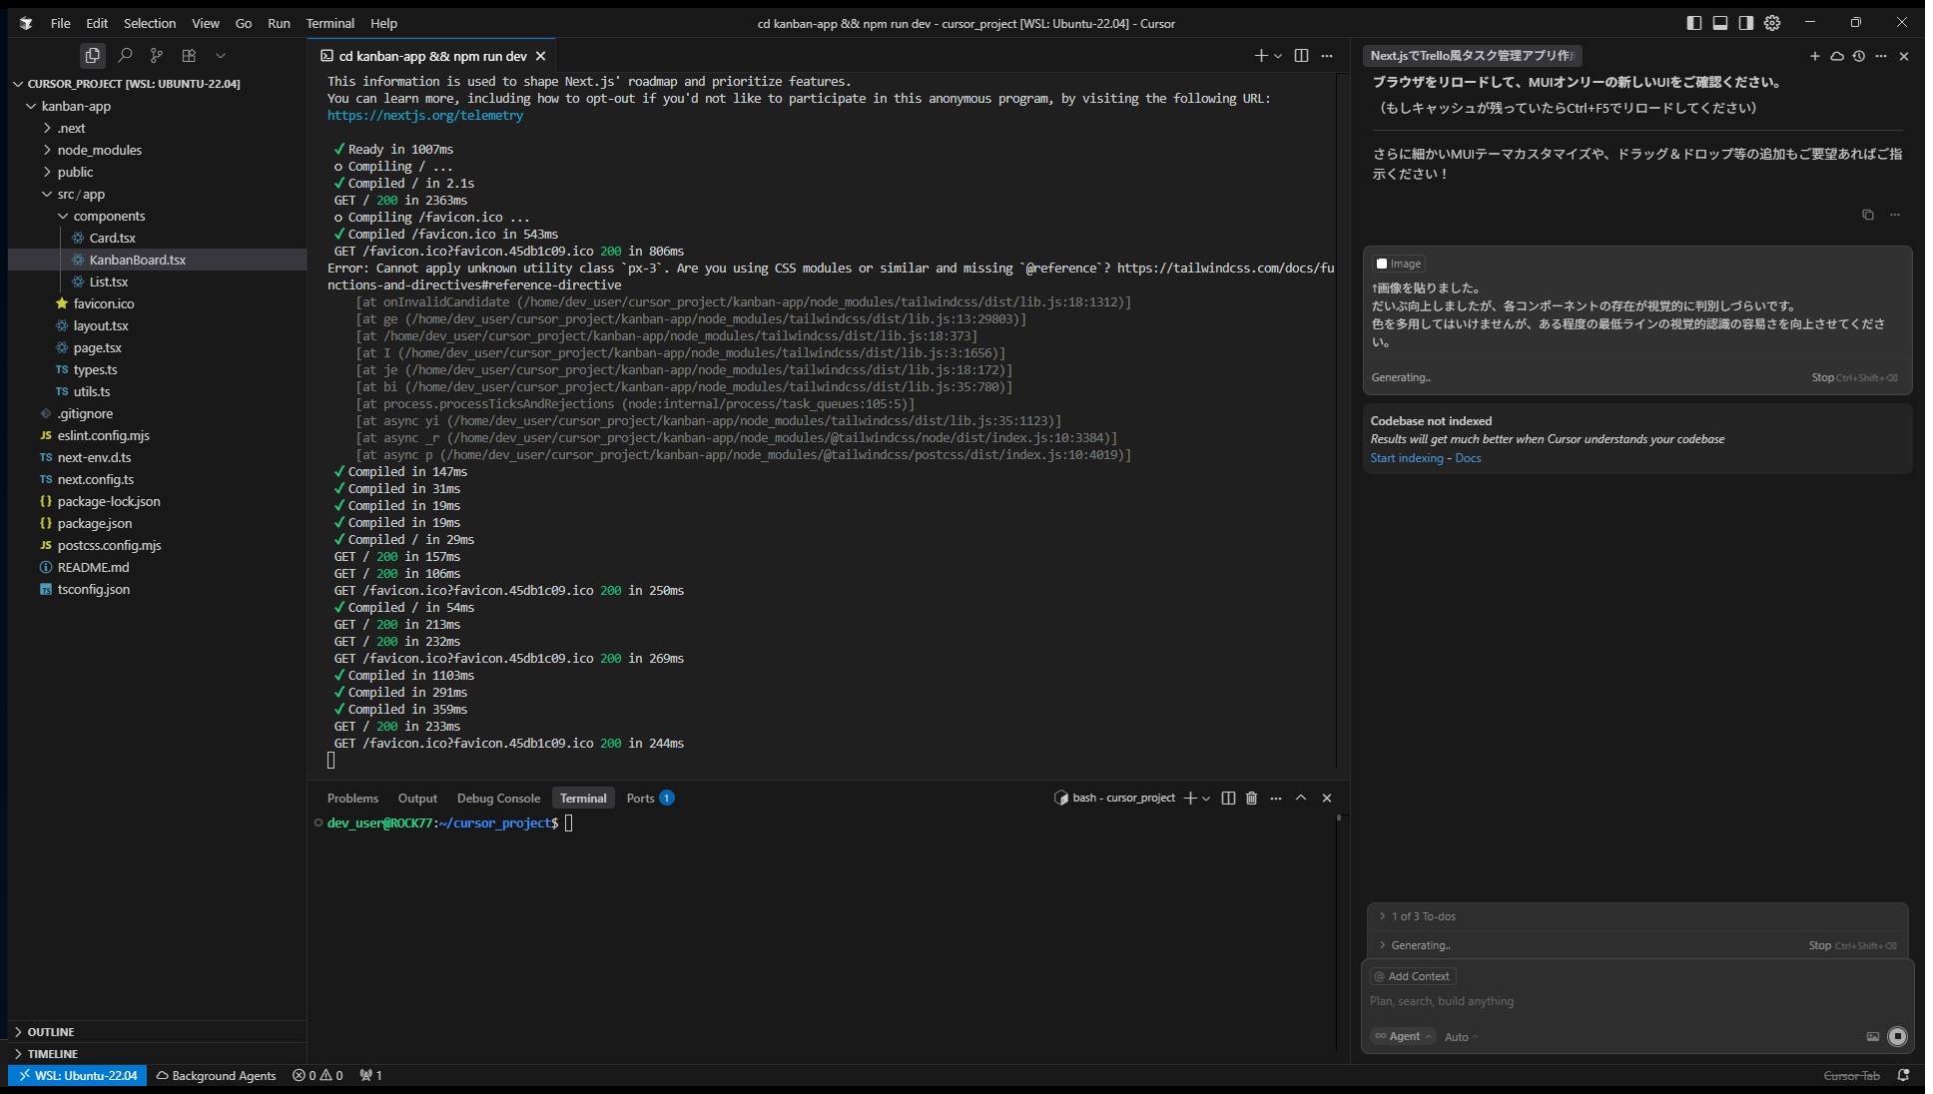Stop generation using round stop button
The height and width of the screenshot is (1094, 1933).
tap(1897, 1037)
